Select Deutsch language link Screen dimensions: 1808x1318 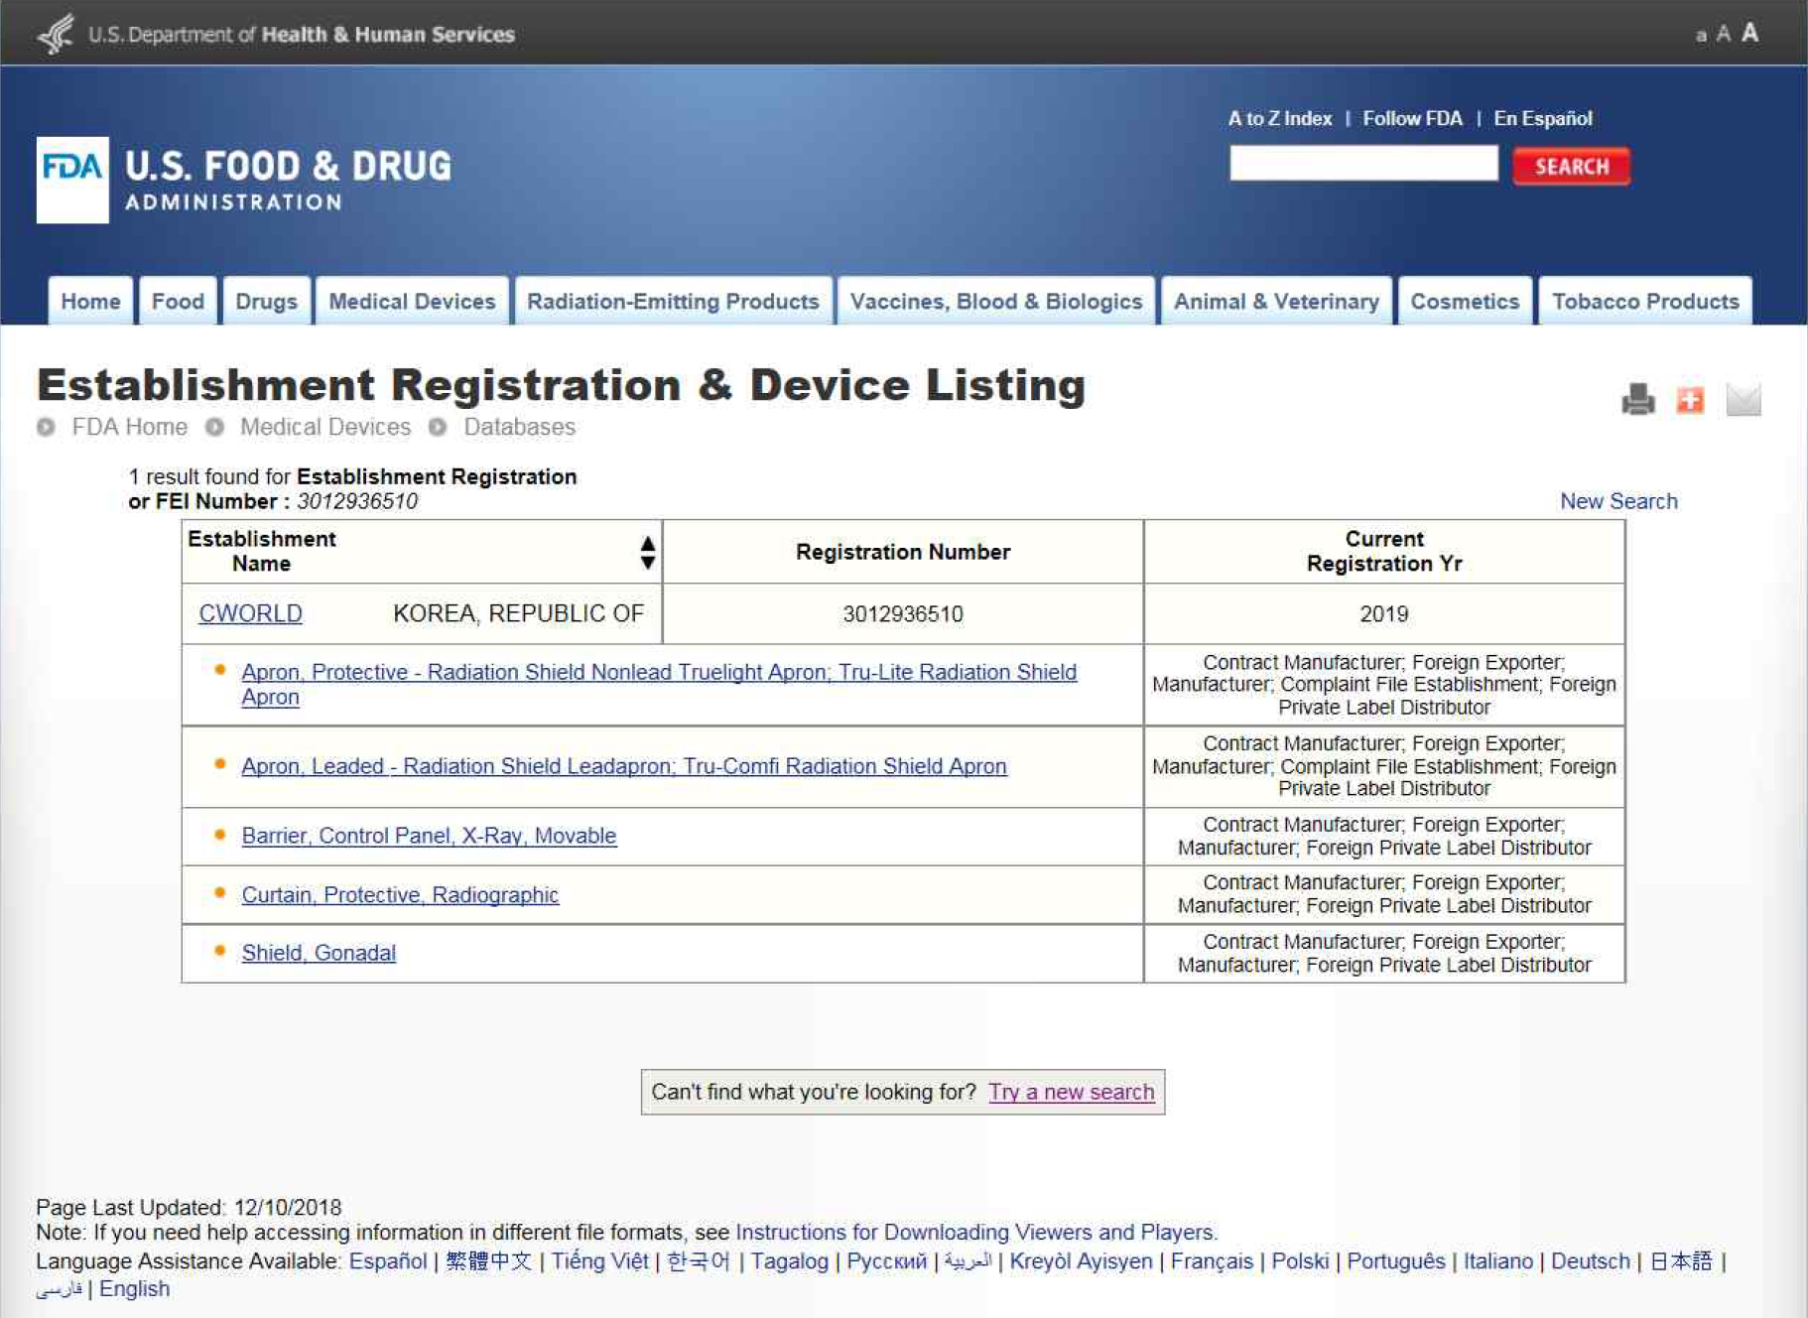click(1590, 1260)
